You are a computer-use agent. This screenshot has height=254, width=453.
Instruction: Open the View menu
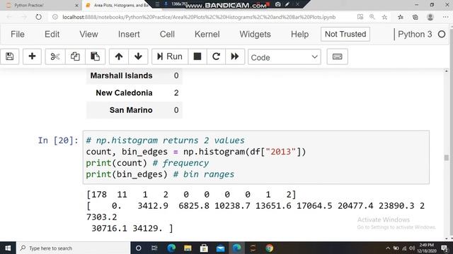tap(88, 35)
